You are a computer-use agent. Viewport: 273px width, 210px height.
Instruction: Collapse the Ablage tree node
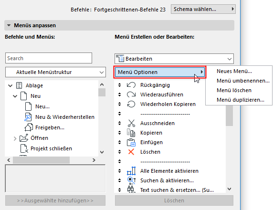[x=10, y=85]
